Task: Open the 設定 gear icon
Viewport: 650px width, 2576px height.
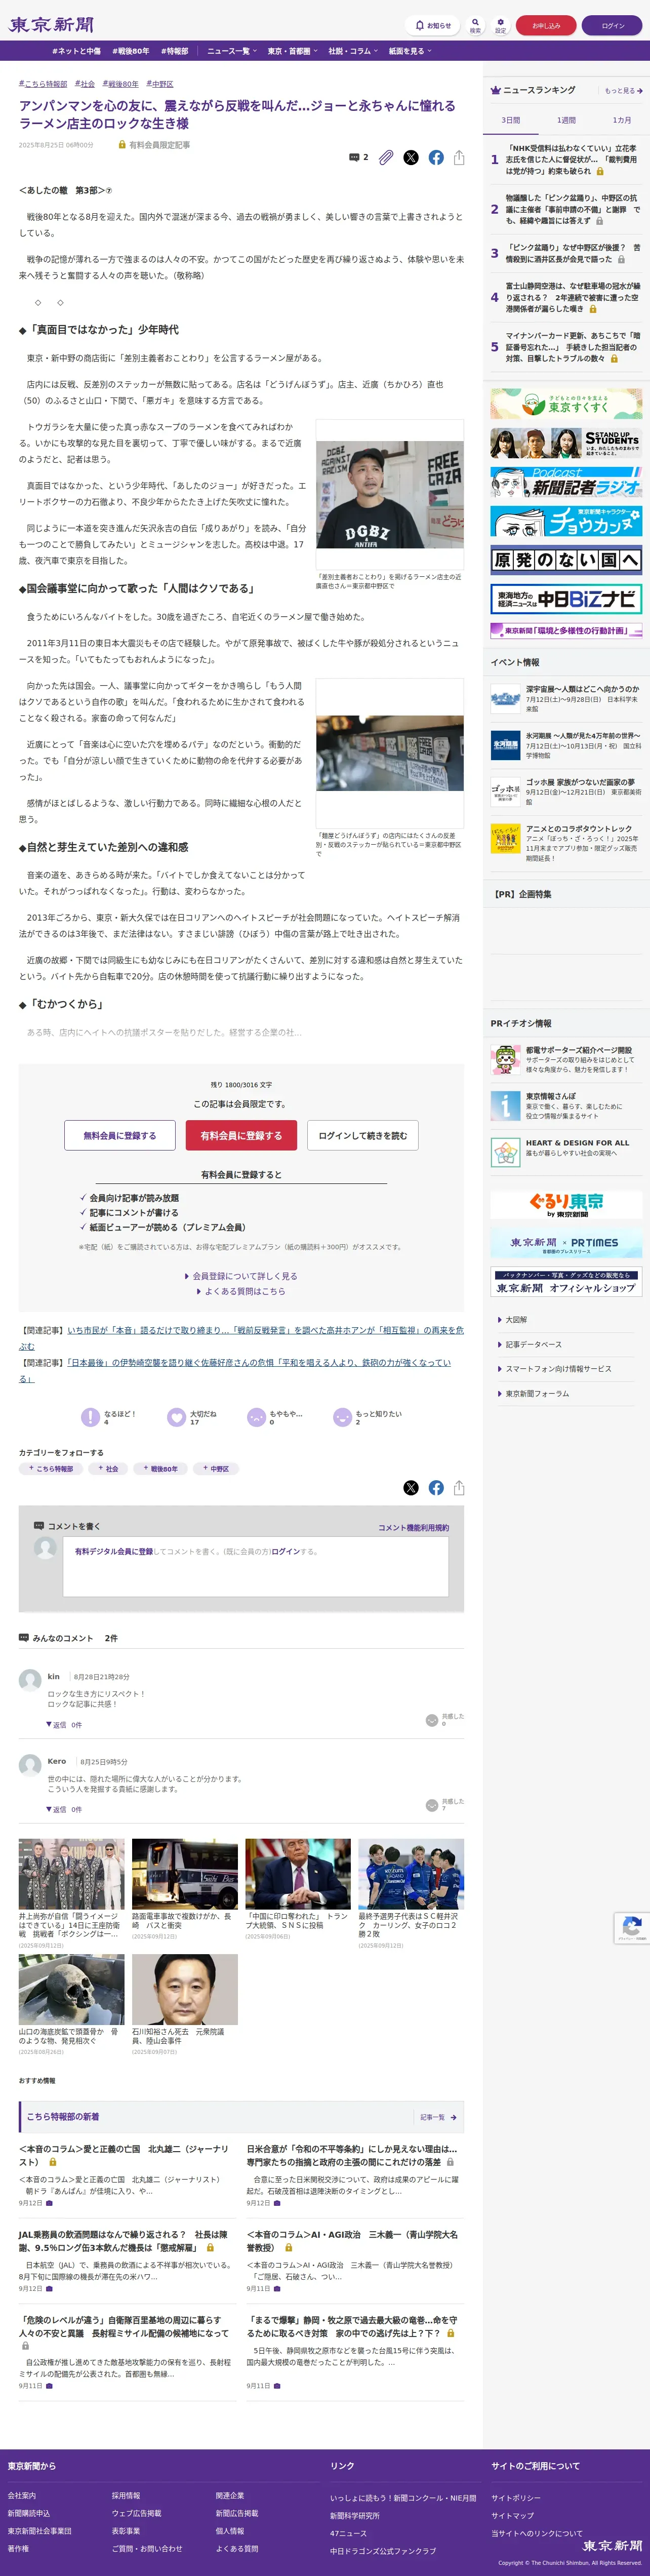Action: click(501, 25)
